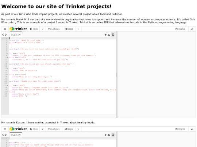
Task: Collapse code fold at line 8
Action: pyautogui.click(x=8, y=53)
